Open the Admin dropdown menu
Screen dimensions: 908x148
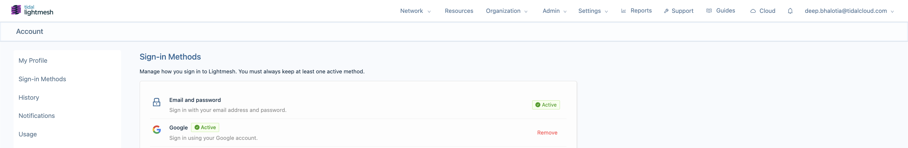(555, 11)
